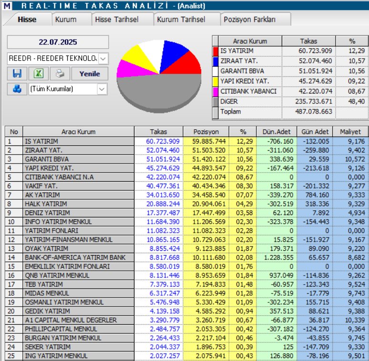Click yellow swatch for YAPI KREDI YAT.

pos(215,82)
